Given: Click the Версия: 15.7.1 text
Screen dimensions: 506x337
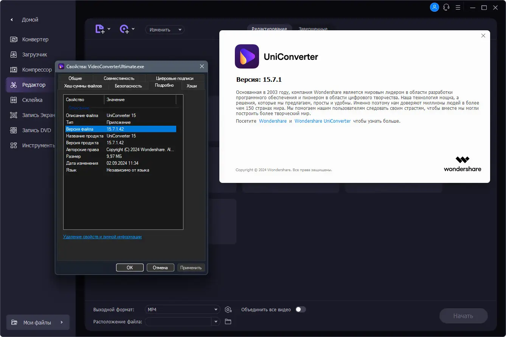Looking at the screenshot, I should 259,80.
